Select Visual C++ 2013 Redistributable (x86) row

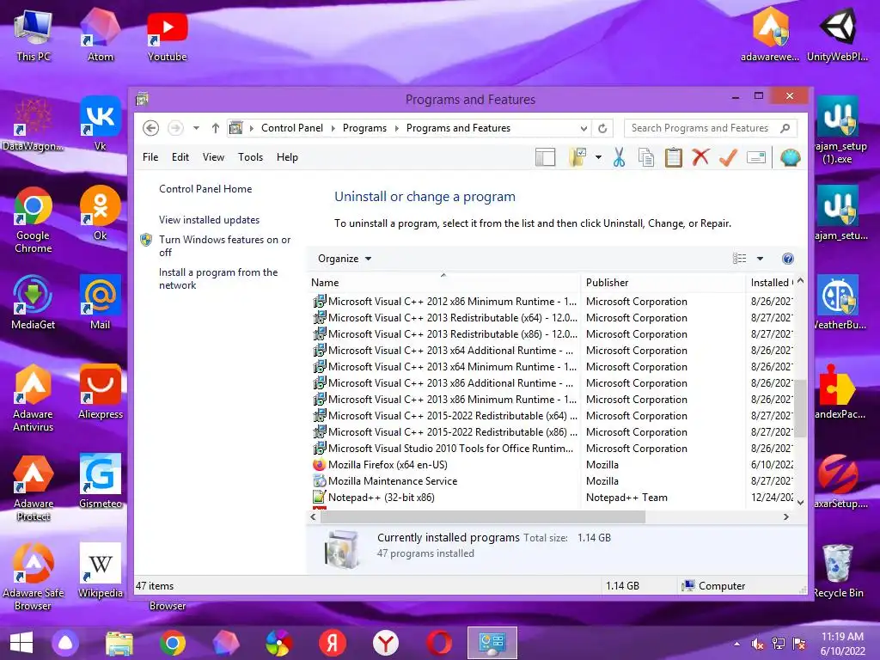coord(553,334)
